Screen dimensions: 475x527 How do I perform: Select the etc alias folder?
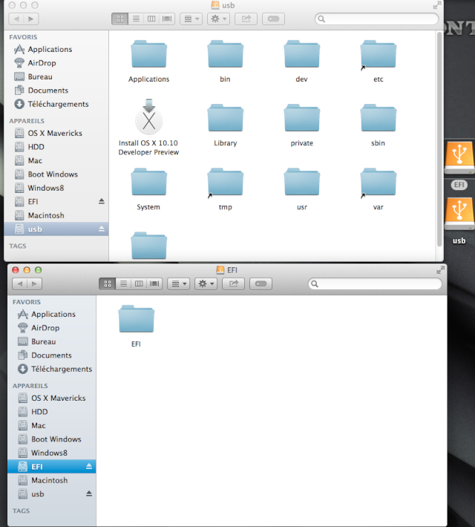point(379,54)
